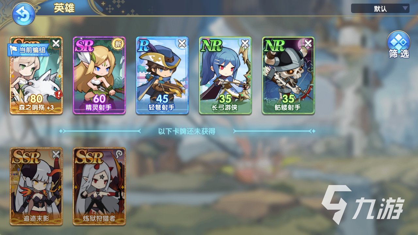Image resolution: width=418 pixels, height=235 pixels.
Task: Open the 森之哨殇 +3 SSR card
Action: pyautogui.click(x=36, y=75)
